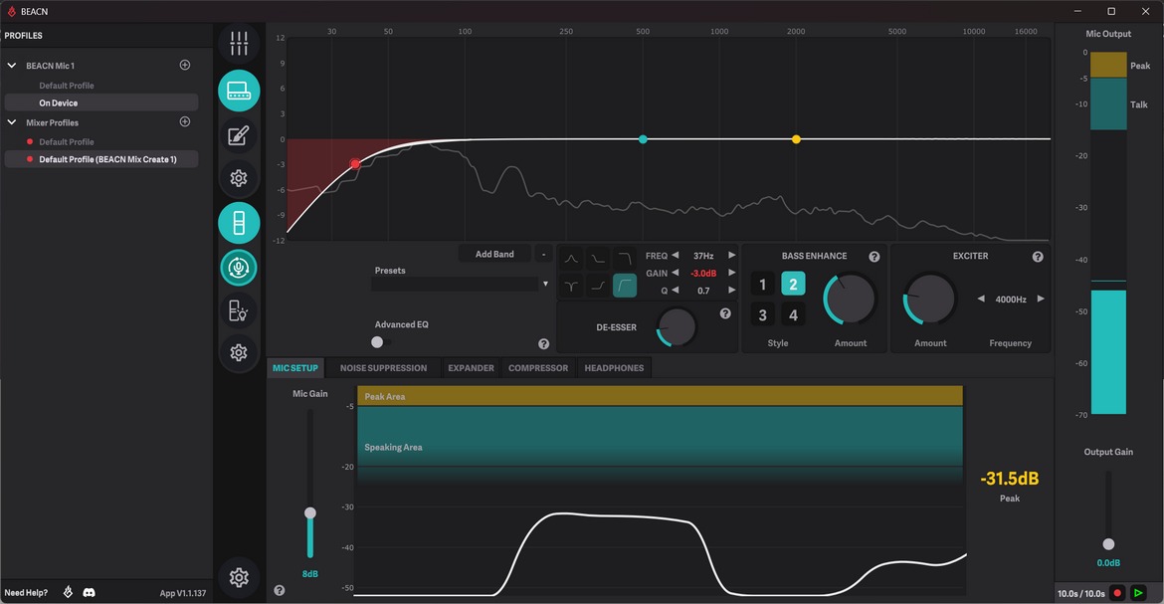The width and height of the screenshot is (1164, 604).
Task: Open the device lighting icon with lightbulb
Action: click(239, 310)
